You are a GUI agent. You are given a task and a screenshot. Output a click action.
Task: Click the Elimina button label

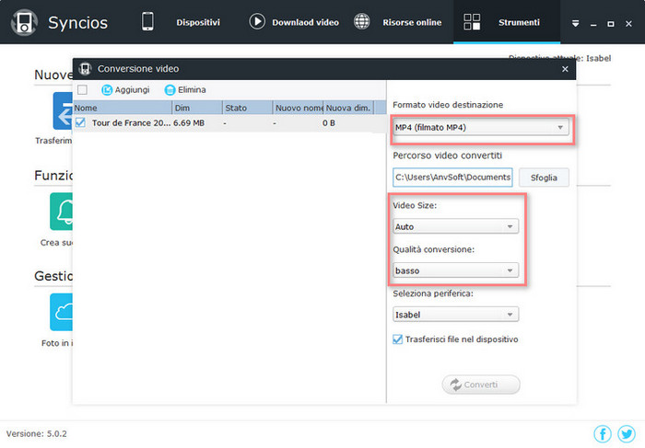192,89
